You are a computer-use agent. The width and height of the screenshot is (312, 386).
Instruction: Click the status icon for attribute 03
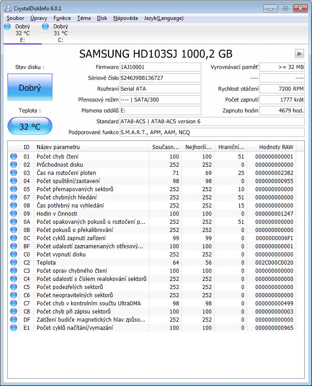pos(14,173)
